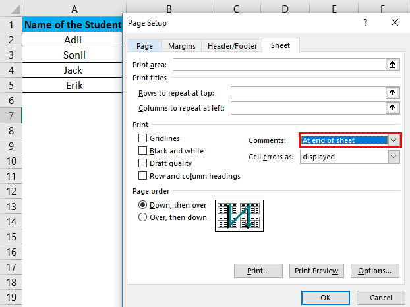Viewport: 410px width, 307px height.
Task: Confirm the dialog with OK
Action: coord(326,298)
